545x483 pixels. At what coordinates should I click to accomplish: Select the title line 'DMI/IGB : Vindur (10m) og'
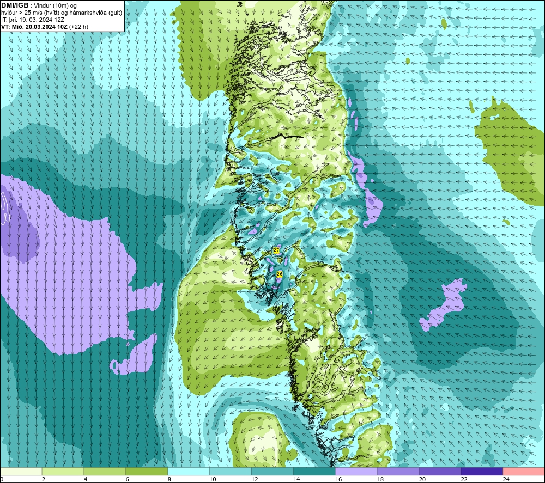pyautogui.click(x=39, y=5)
